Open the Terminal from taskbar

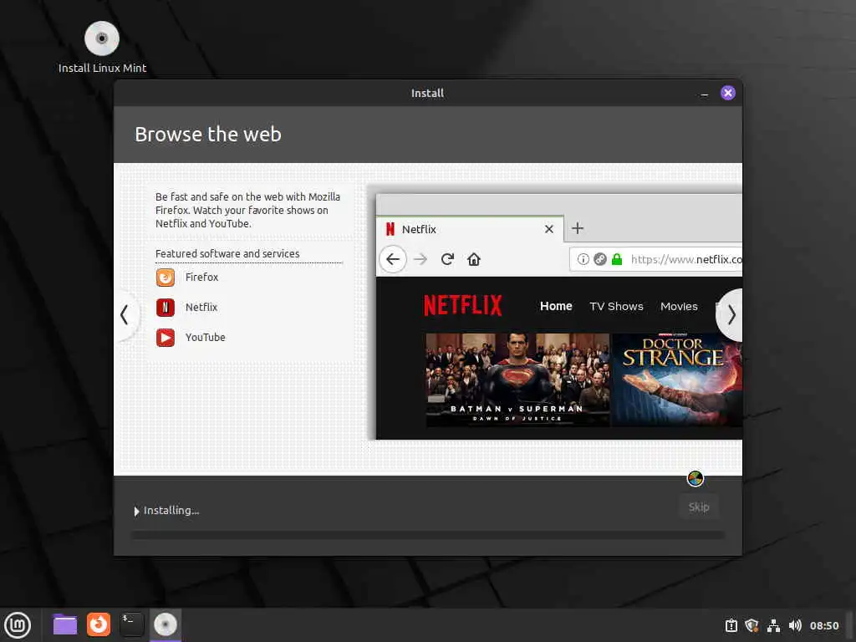[131, 624]
